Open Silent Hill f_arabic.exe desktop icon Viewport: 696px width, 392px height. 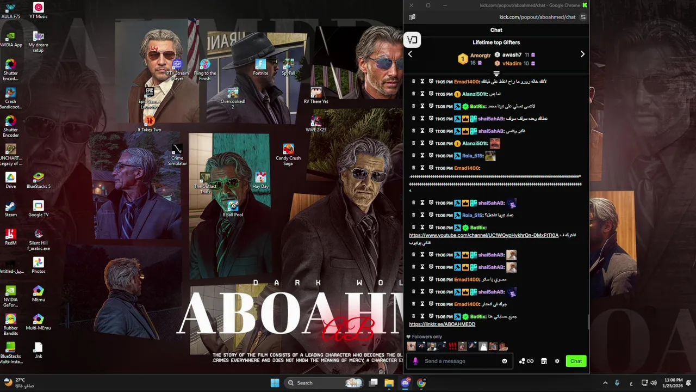[38, 240]
